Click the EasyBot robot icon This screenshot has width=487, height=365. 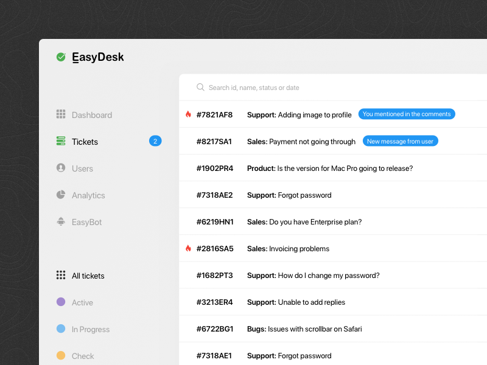[x=61, y=221]
